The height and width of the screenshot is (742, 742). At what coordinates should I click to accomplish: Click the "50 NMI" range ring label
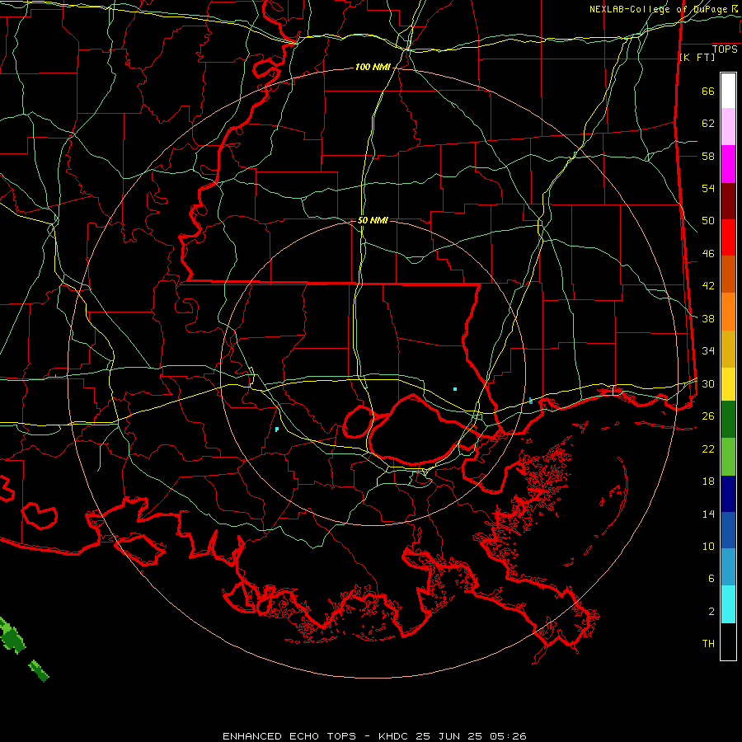373,220
